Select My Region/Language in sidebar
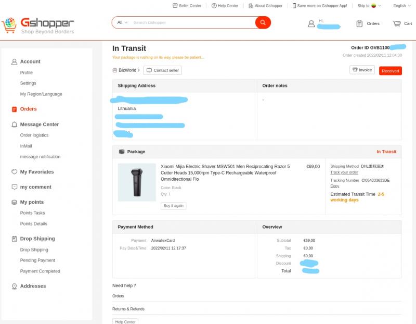416x324 pixels. click(x=41, y=94)
